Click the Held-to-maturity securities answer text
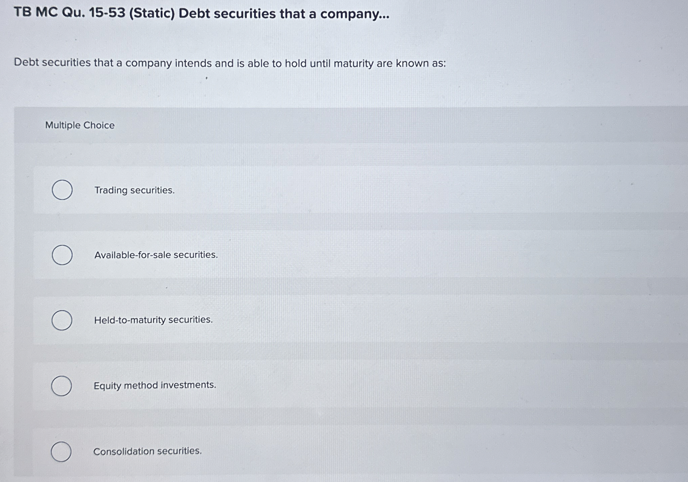 [153, 320]
